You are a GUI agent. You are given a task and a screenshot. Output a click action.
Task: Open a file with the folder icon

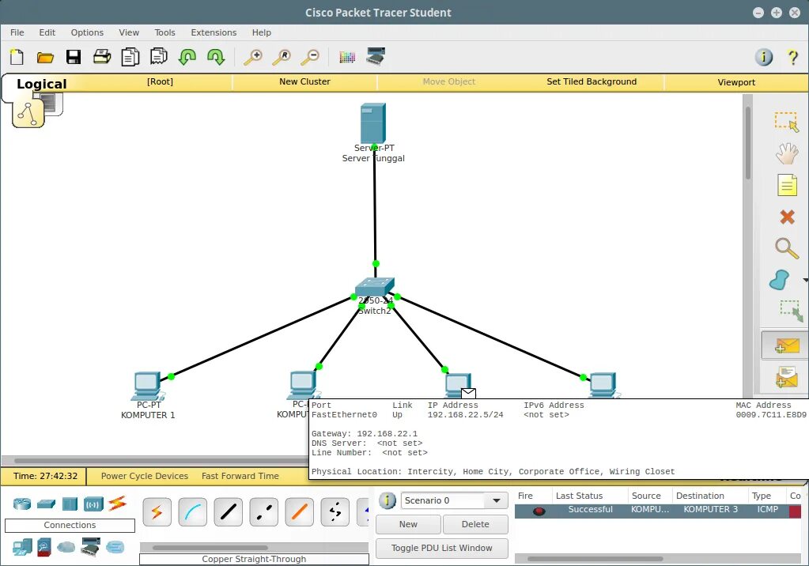45,57
